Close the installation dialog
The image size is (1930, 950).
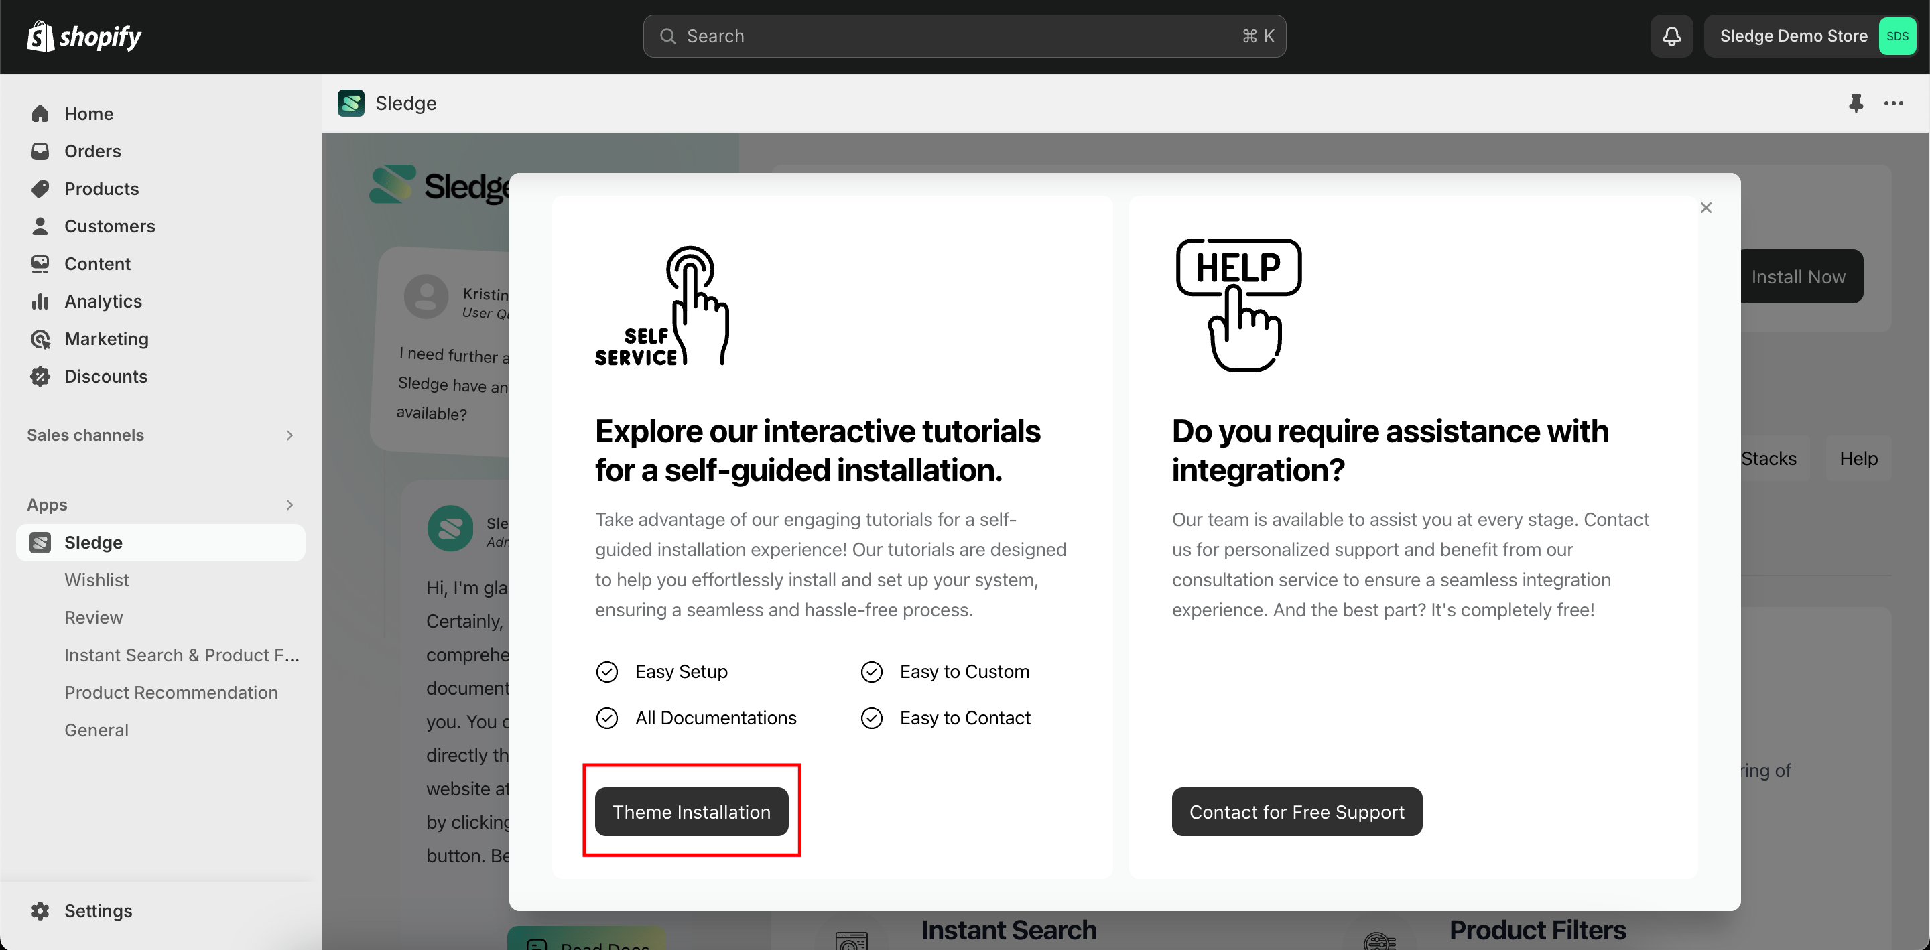tap(1706, 208)
